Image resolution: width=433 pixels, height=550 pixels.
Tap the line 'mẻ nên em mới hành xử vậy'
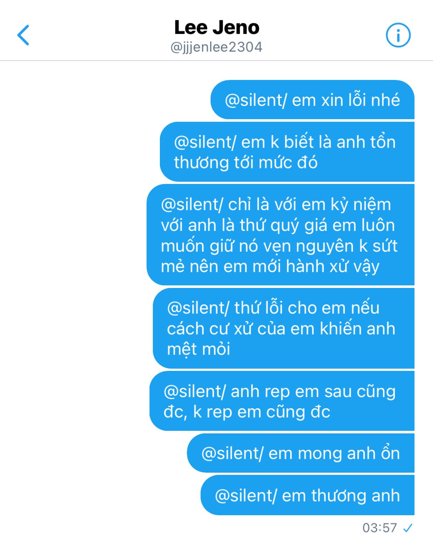270,266
